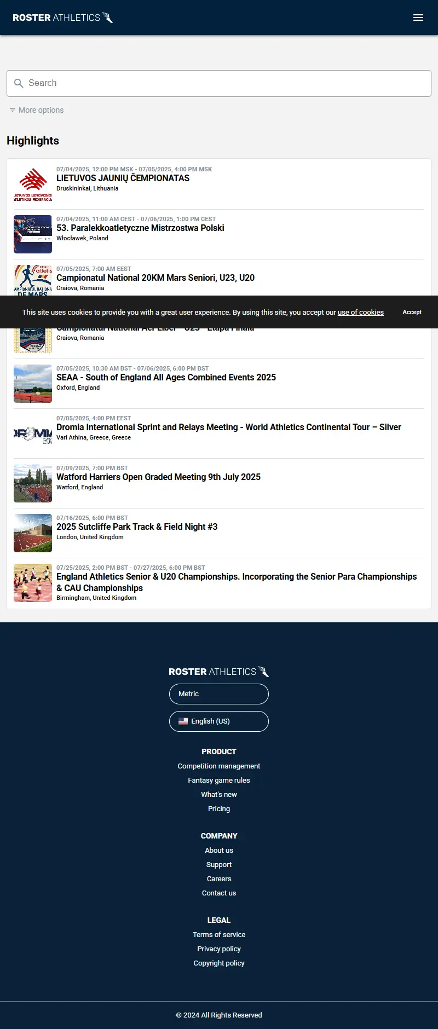Click Włocławek, Poland location text
Viewport: 438px width, 1029px height.
coord(82,239)
